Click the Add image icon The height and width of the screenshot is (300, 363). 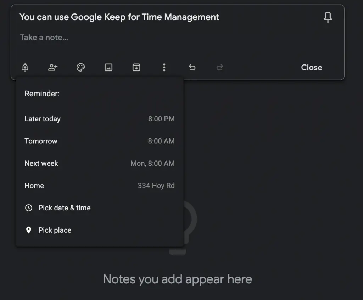(x=108, y=67)
